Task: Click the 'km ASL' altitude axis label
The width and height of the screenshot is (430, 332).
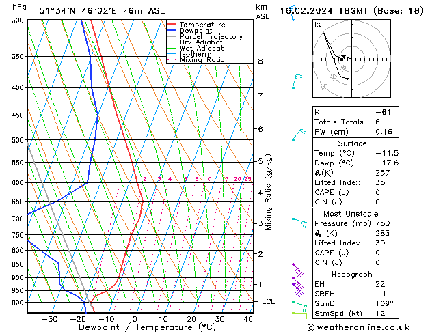Action: tap(263, 12)
